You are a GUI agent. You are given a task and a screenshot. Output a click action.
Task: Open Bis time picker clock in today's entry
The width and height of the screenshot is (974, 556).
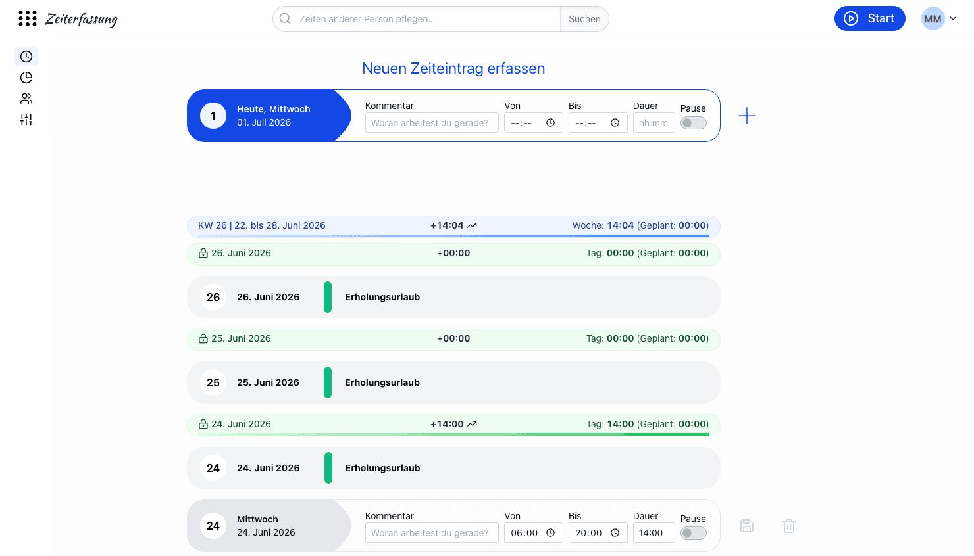pos(615,123)
